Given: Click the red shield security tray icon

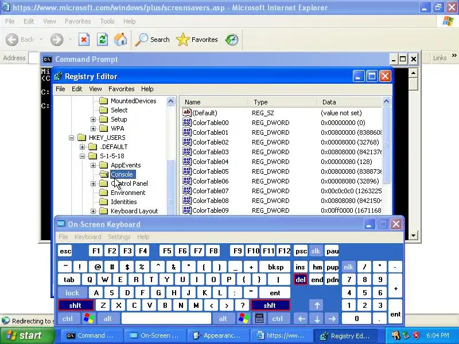Looking at the screenshot, I should [416, 335].
